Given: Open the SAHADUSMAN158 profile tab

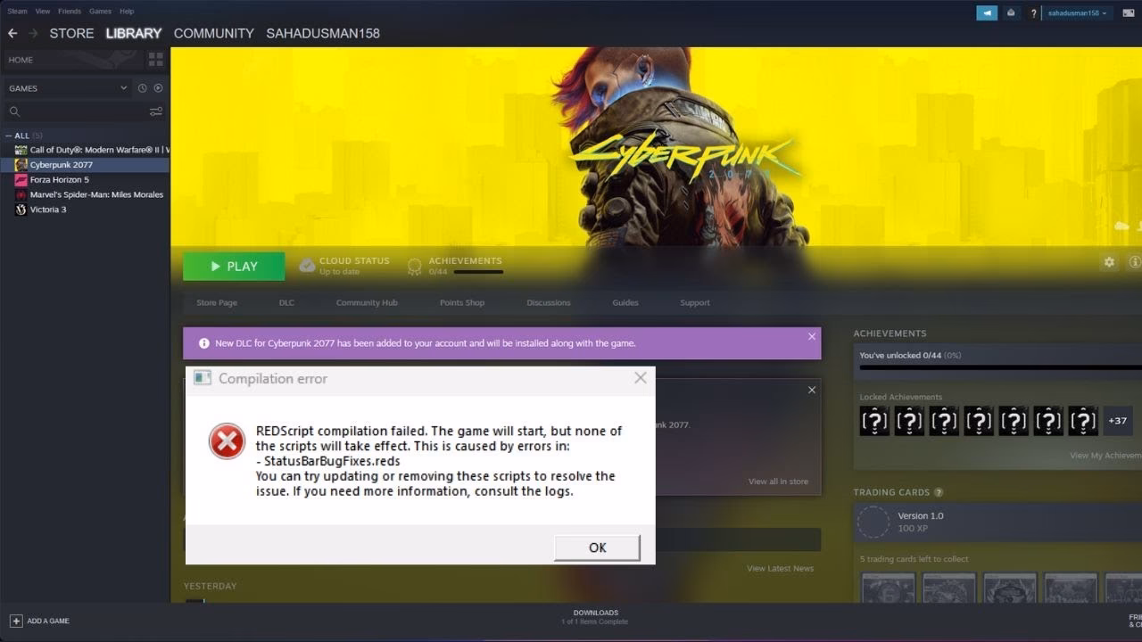Looking at the screenshot, I should (323, 33).
